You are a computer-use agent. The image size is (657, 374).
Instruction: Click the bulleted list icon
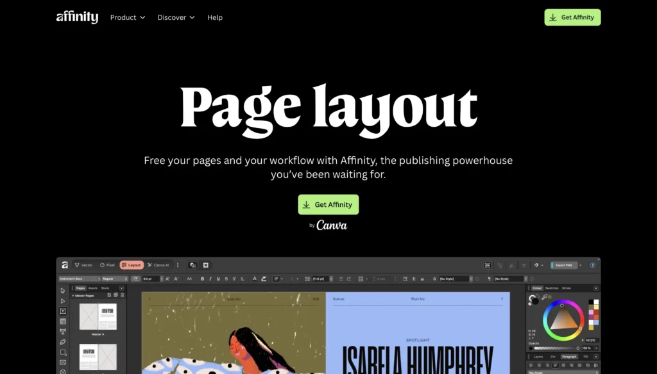pos(341,279)
